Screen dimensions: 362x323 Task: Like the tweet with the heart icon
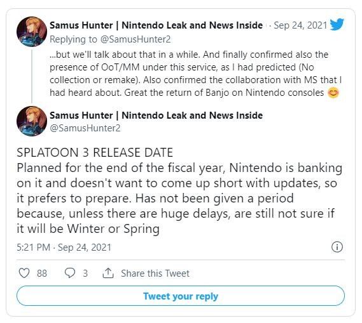(x=24, y=273)
